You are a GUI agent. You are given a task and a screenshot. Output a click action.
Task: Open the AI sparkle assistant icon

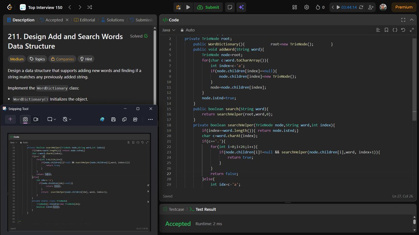pyautogui.click(x=241, y=7)
